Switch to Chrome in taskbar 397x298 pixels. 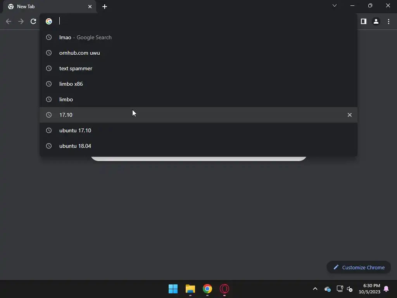[x=207, y=289]
